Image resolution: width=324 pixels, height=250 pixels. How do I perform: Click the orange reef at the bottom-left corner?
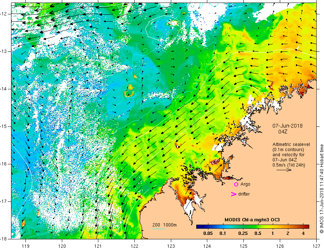coord(23,223)
